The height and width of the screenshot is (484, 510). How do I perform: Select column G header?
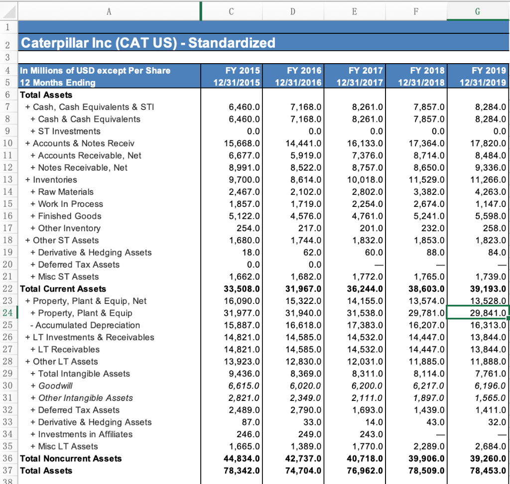tap(478, 10)
